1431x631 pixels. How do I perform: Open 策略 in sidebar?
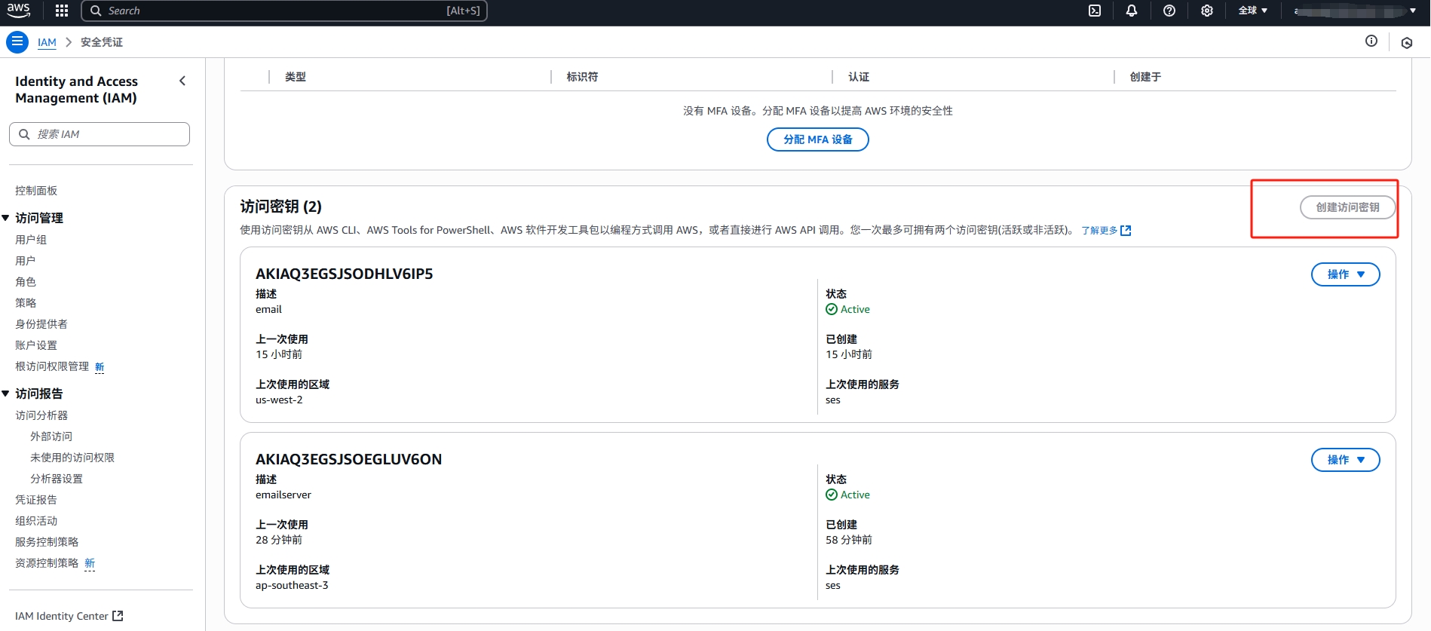point(26,303)
